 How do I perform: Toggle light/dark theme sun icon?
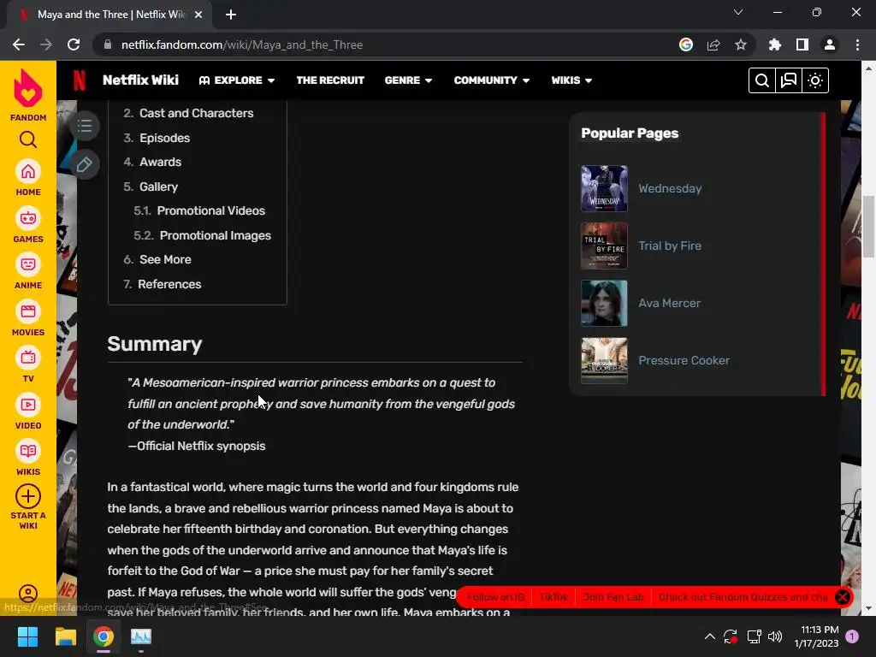(815, 80)
